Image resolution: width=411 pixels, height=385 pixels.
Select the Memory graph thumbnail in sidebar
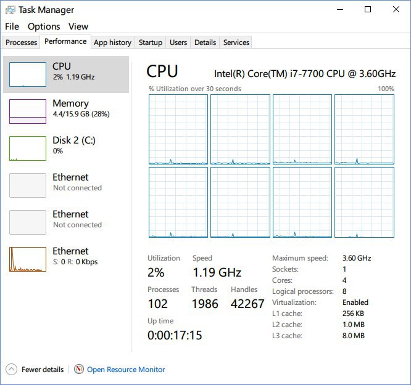click(x=28, y=111)
